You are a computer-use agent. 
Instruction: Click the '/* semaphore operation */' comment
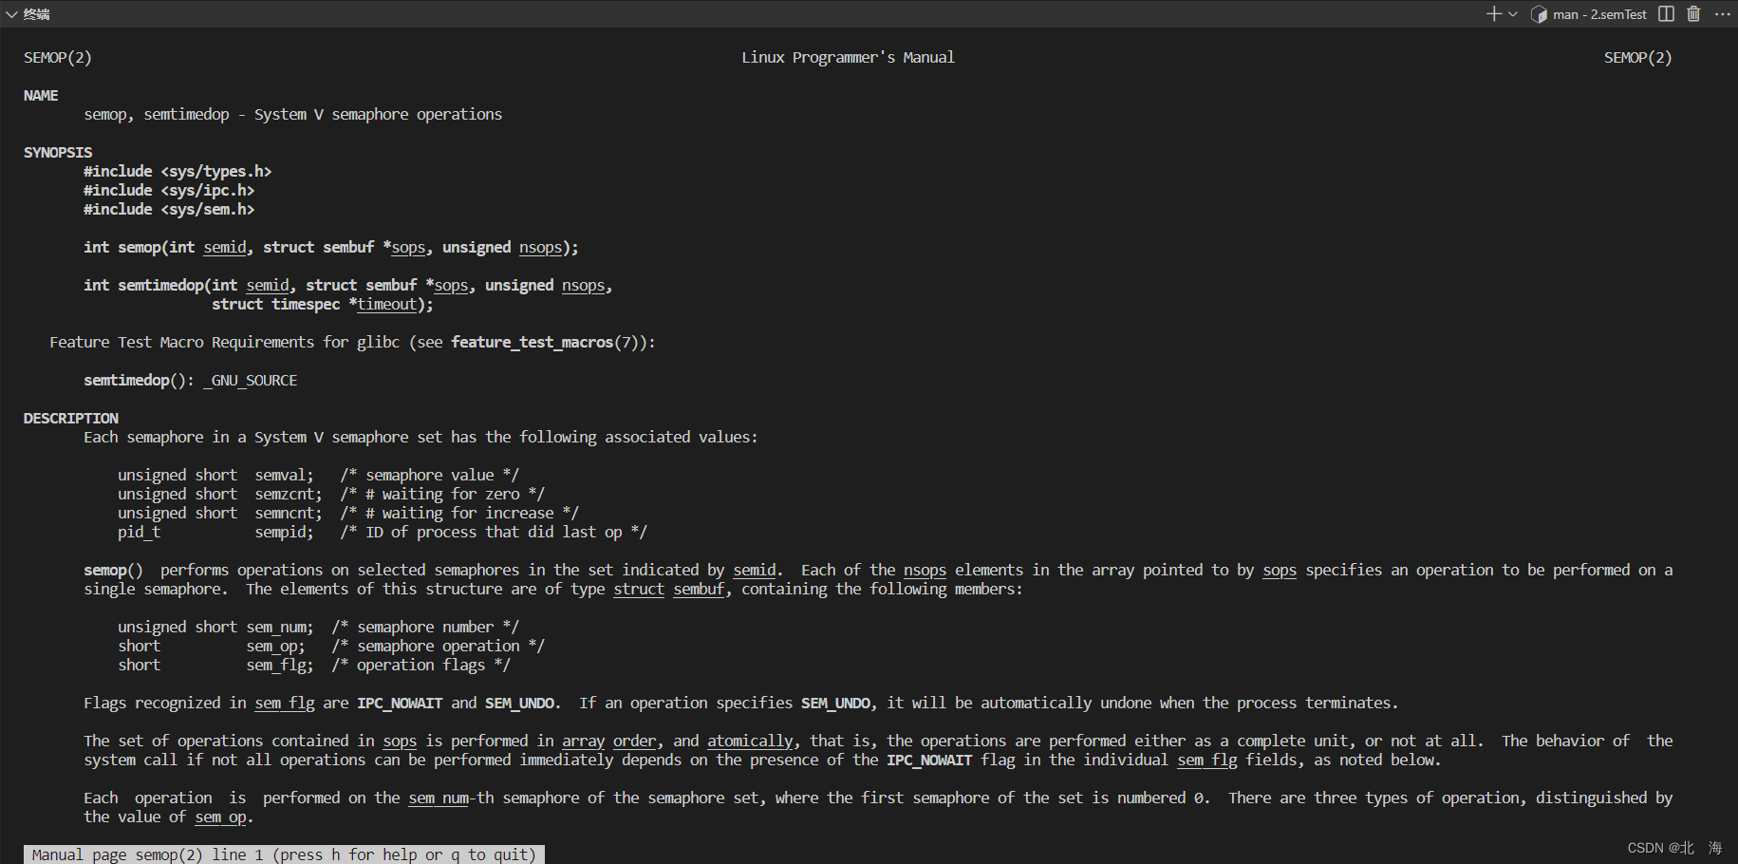tap(439, 647)
